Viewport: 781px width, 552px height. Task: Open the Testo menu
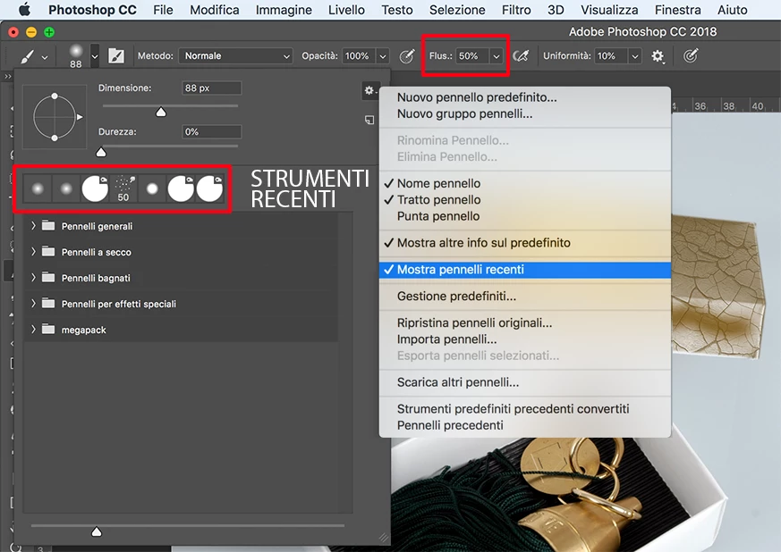[397, 10]
